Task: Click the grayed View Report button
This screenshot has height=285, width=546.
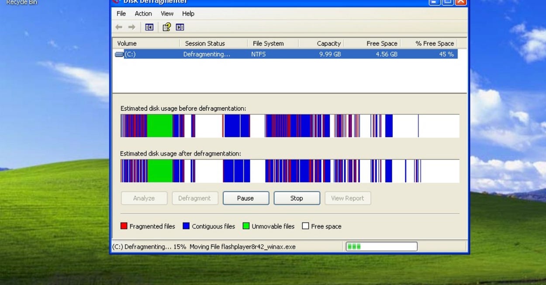Action: pos(348,198)
